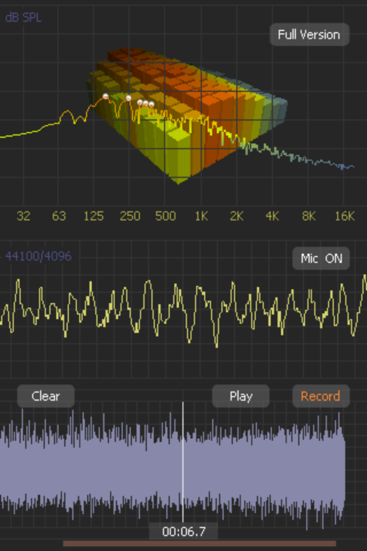Open the Full Version upgrade button
Viewport: 367px width, 551px height.
[x=310, y=34]
